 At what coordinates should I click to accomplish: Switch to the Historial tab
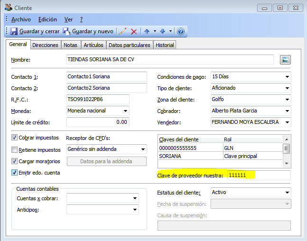(165, 45)
